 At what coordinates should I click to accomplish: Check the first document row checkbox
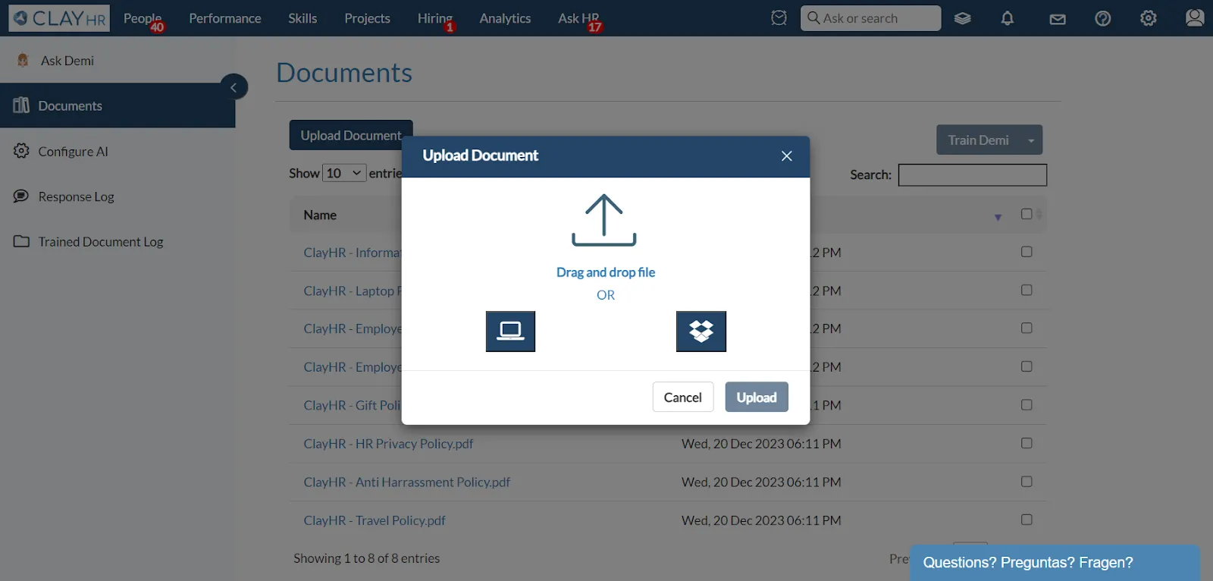(1027, 252)
